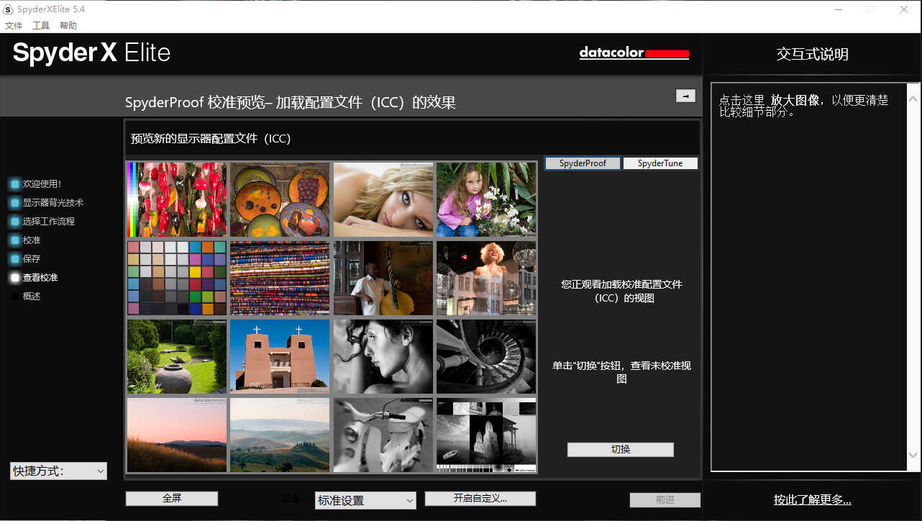Click the adobe church thumbnail

pos(280,356)
